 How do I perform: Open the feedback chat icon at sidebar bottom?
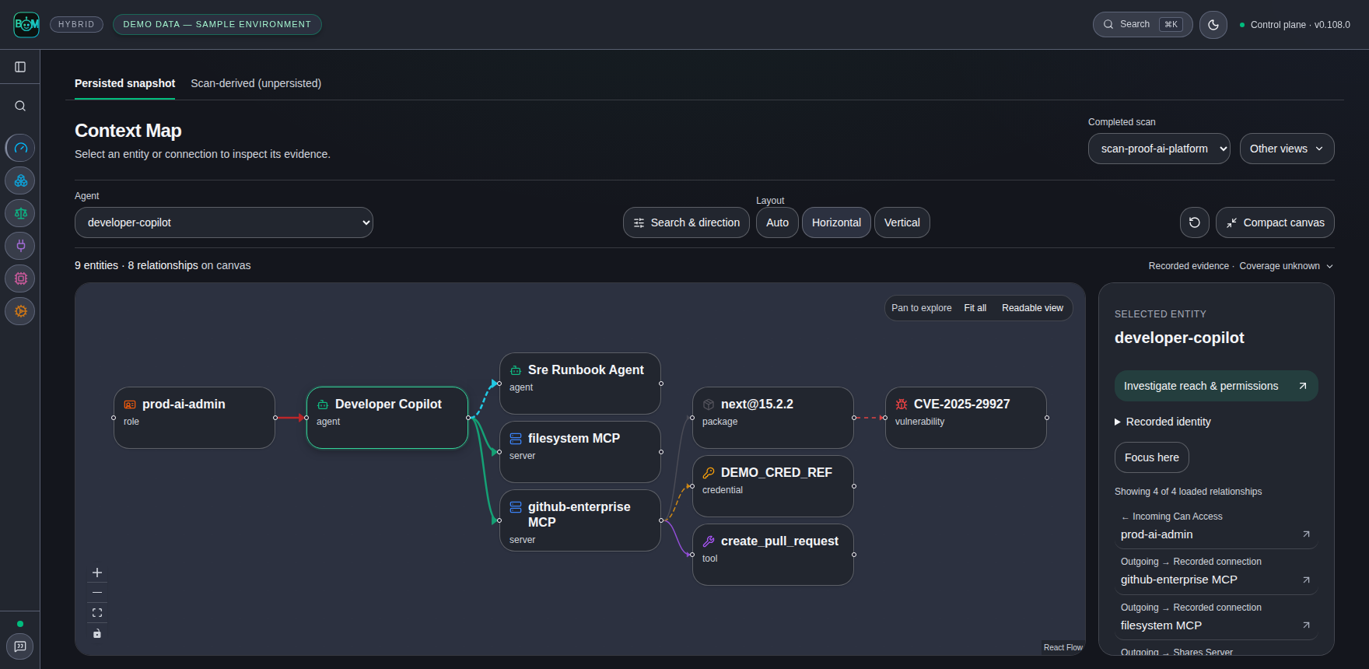[x=20, y=646]
